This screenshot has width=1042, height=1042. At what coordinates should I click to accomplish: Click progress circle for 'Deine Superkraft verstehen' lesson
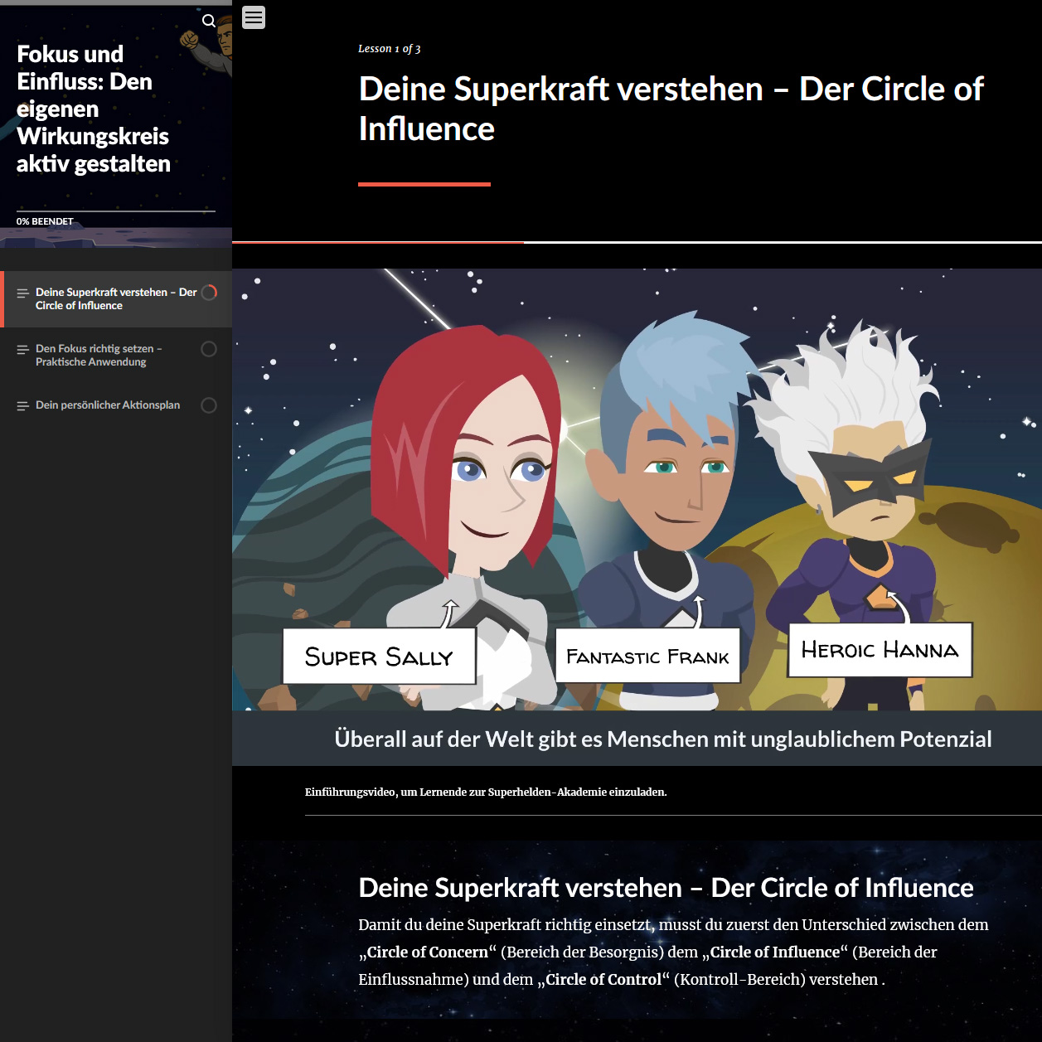click(x=209, y=293)
